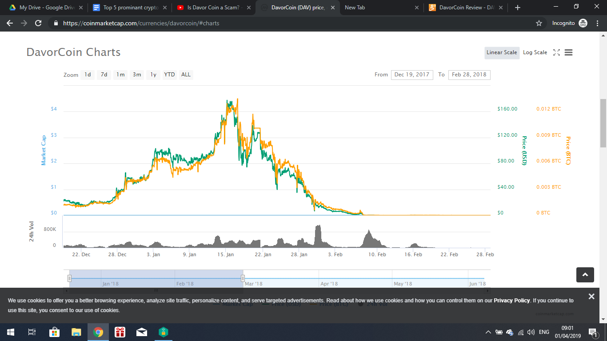607x341 pixels.
Task: Click the address bar URL
Action: click(x=141, y=23)
